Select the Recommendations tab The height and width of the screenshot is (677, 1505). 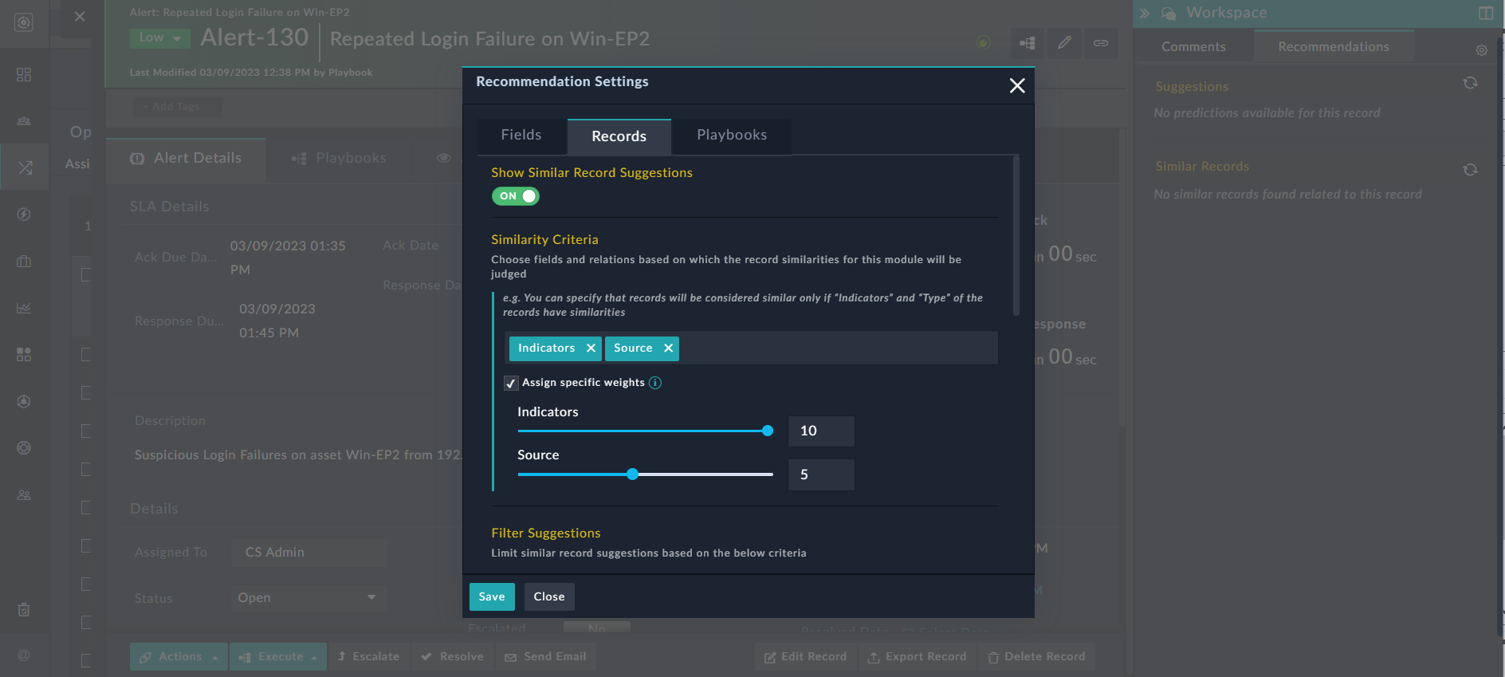pos(1334,47)
